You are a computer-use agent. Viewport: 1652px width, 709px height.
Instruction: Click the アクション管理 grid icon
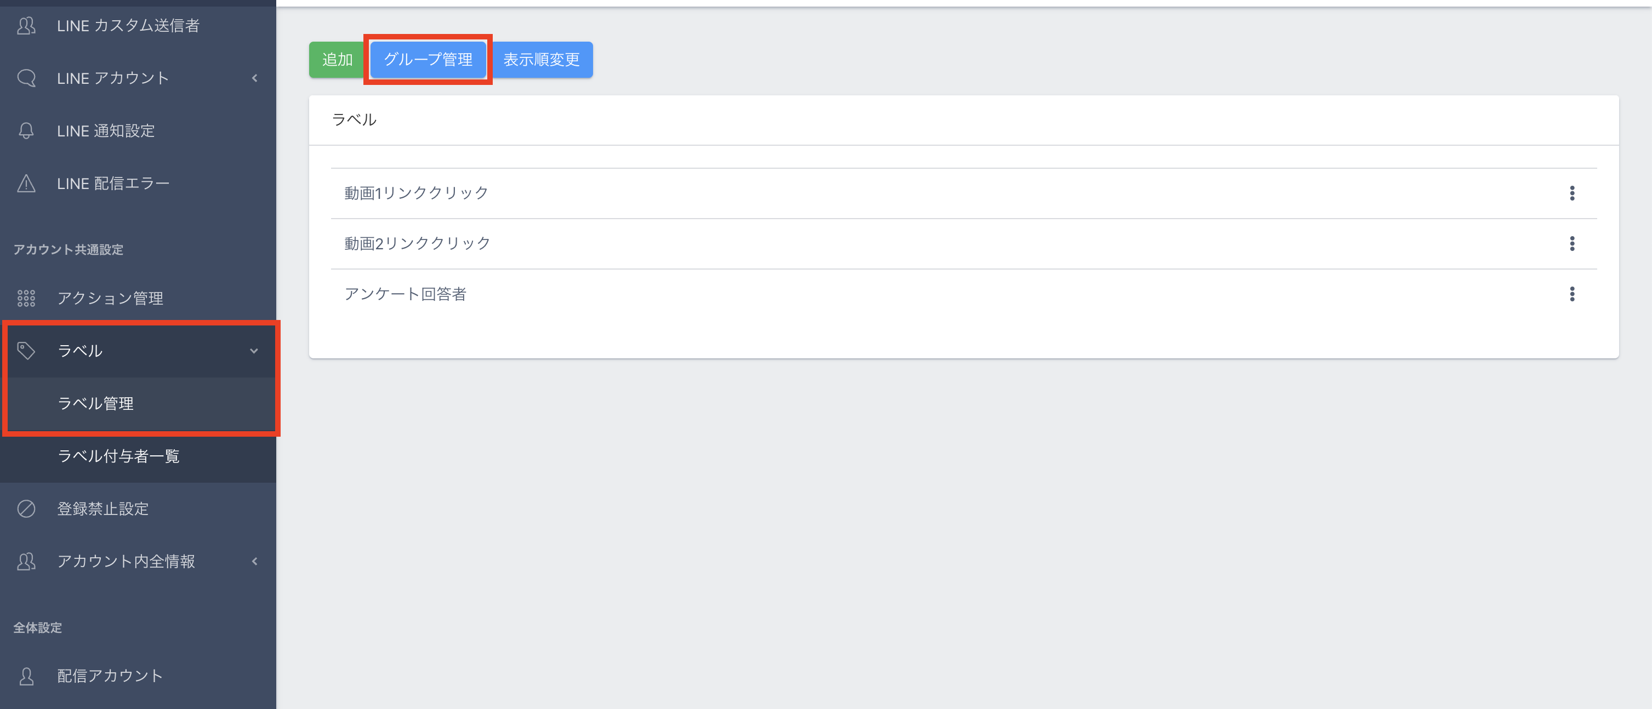(26, 298)
